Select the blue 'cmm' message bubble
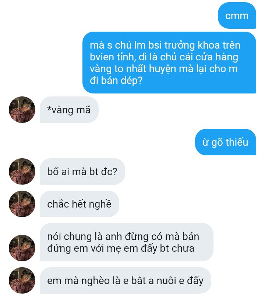The image size is (265, 297). pos(237,15)
